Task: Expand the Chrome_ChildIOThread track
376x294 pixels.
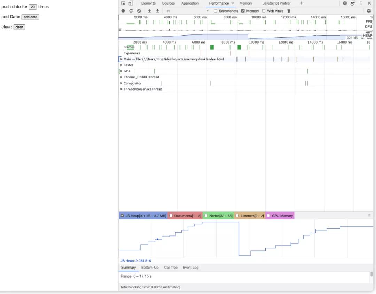Action: tap(122, 77)
